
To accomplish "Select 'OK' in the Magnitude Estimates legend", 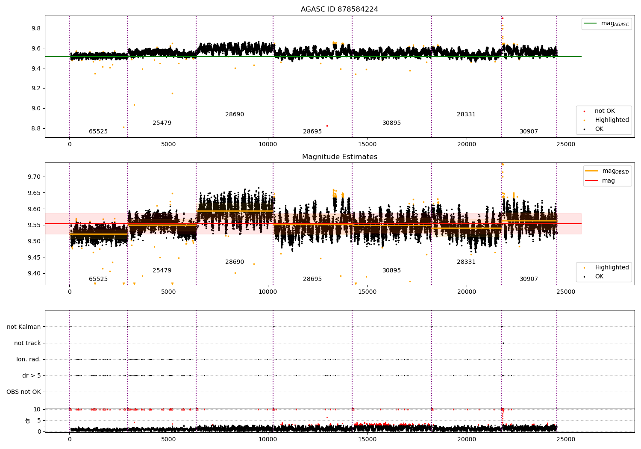I will (599, 277).
